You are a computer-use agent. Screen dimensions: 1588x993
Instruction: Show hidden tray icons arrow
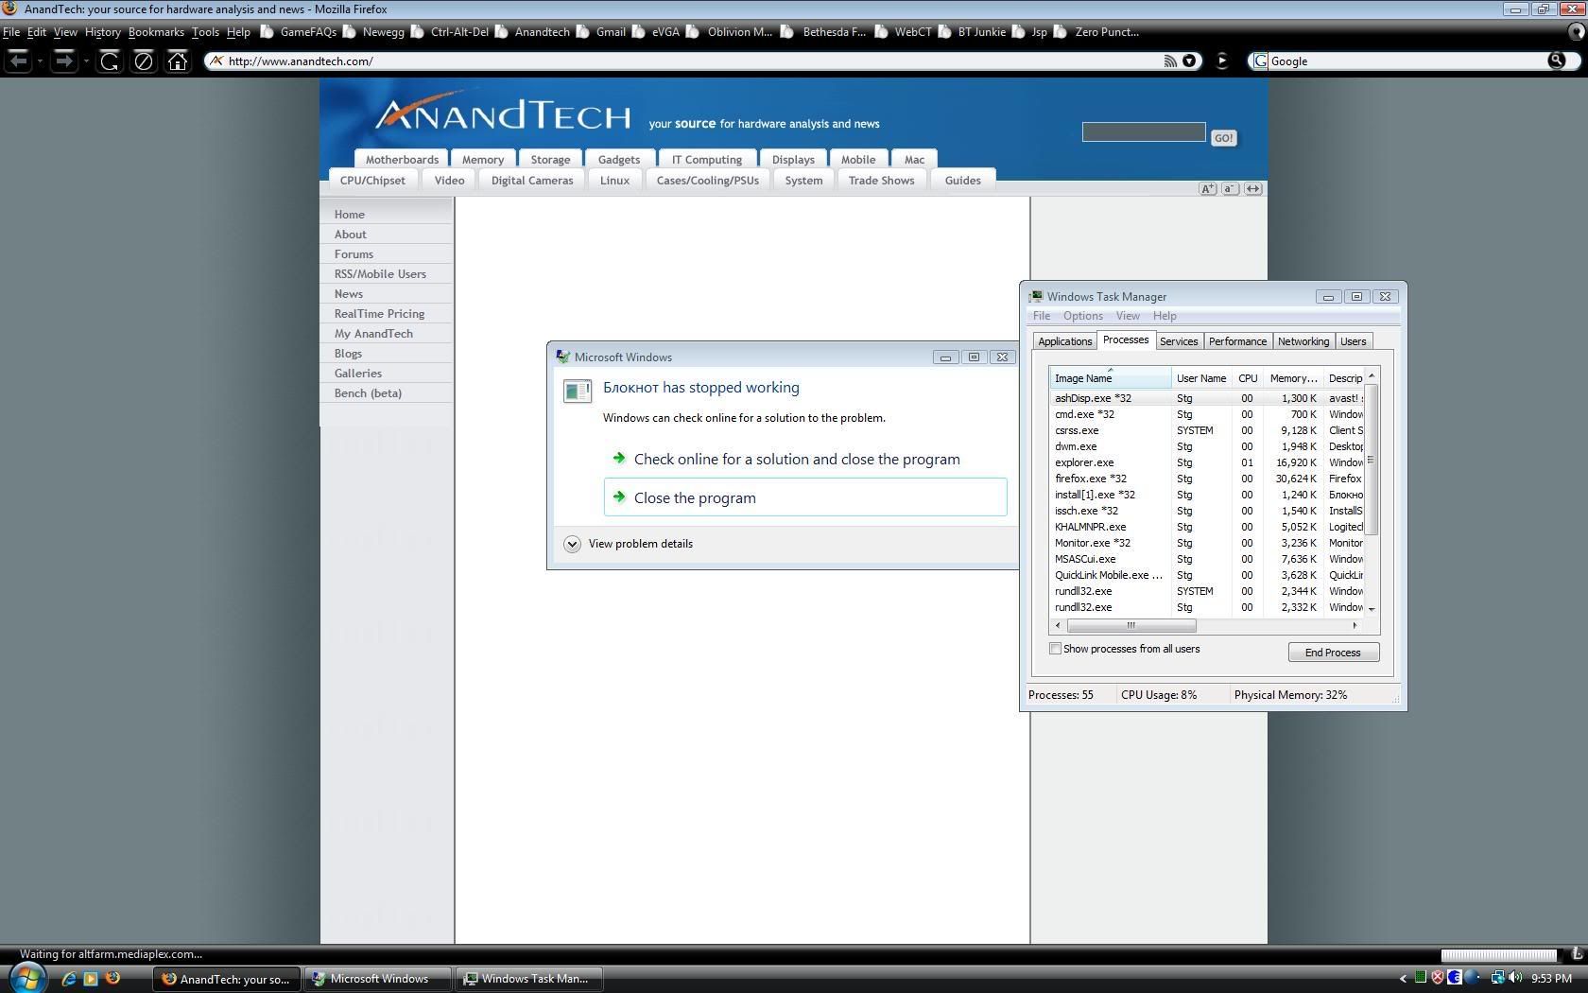(1403, 979)
